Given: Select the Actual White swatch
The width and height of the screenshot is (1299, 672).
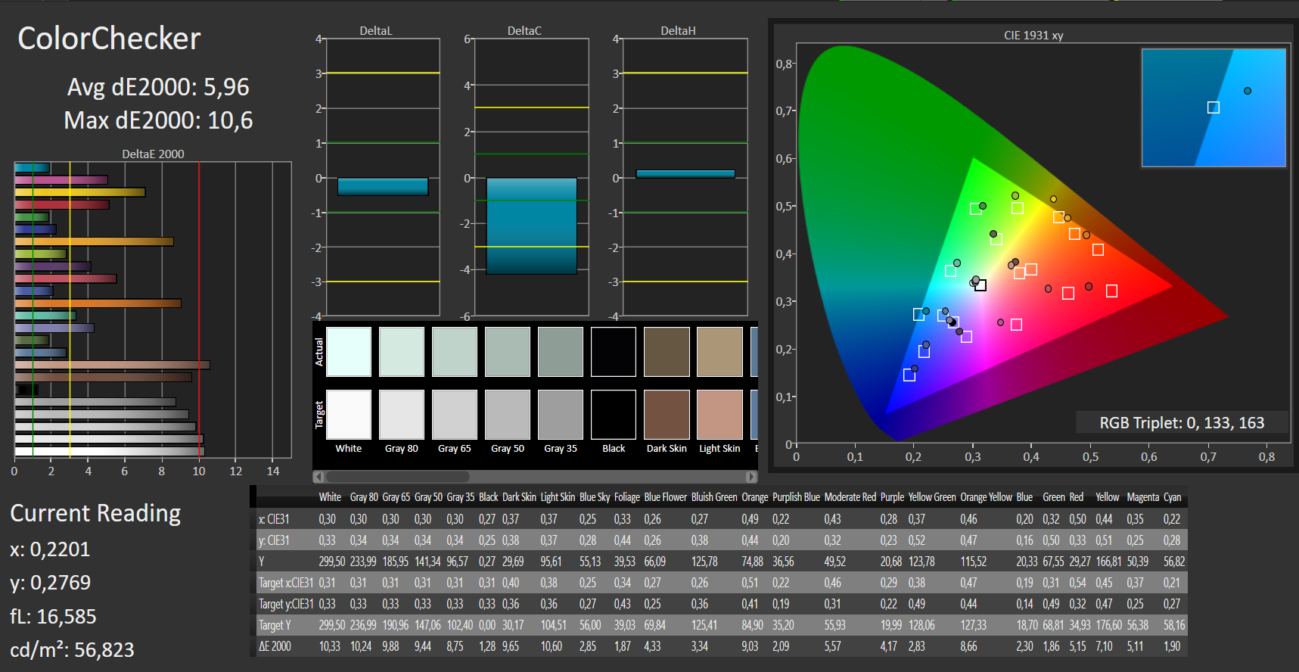Looking at the screenshot, I should [349, 352].
